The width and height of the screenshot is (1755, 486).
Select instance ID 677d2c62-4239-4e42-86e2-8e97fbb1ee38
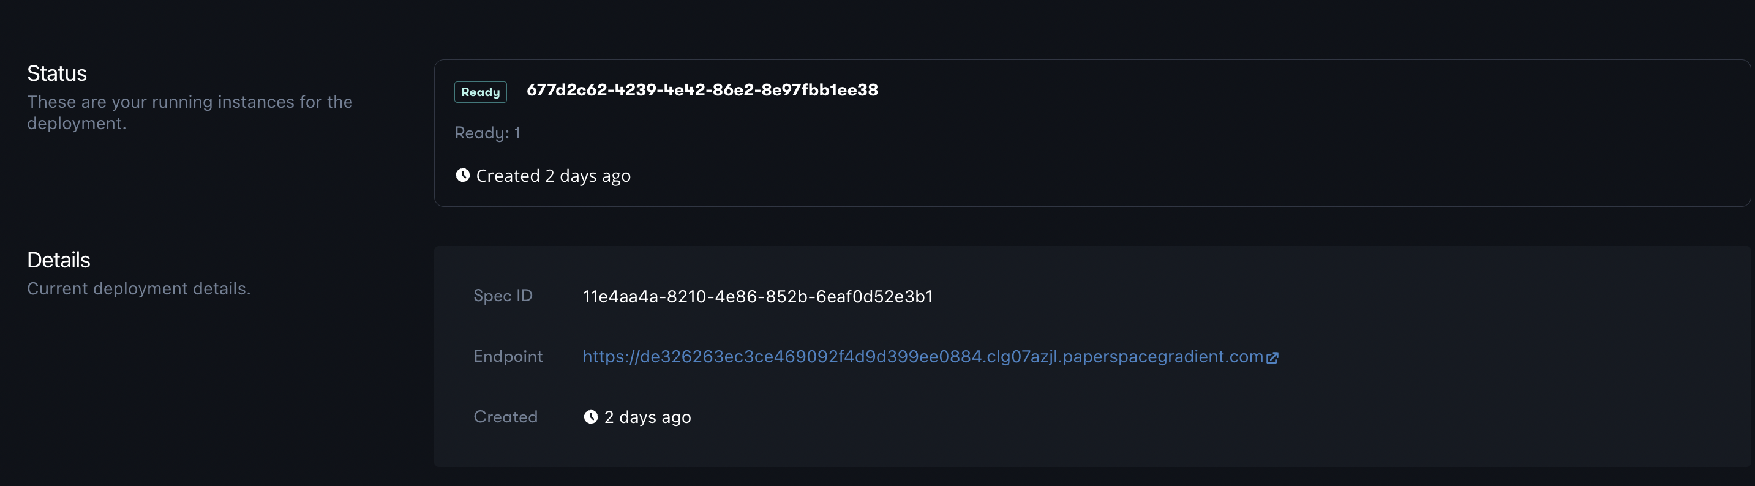coord(702,90)
